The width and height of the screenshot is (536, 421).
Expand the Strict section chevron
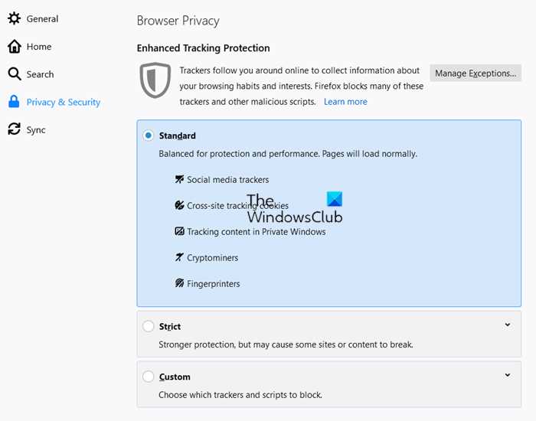pyautogui.click(x=508, y=325)
